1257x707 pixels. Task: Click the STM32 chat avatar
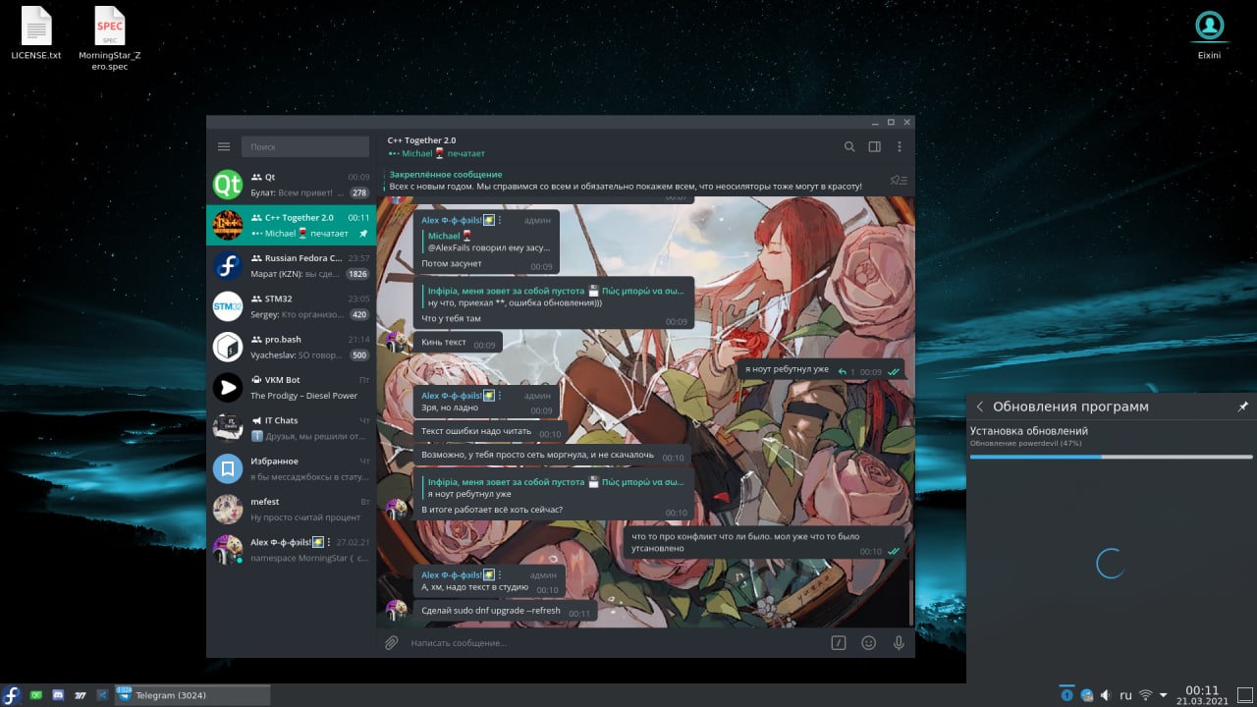pos(228,306)
